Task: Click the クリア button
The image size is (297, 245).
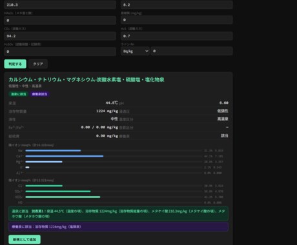Action: coord(38,64)
